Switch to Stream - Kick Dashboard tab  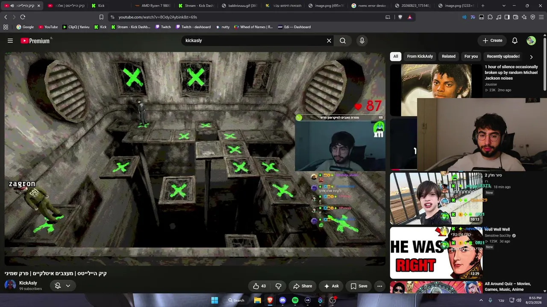(196, 6)
